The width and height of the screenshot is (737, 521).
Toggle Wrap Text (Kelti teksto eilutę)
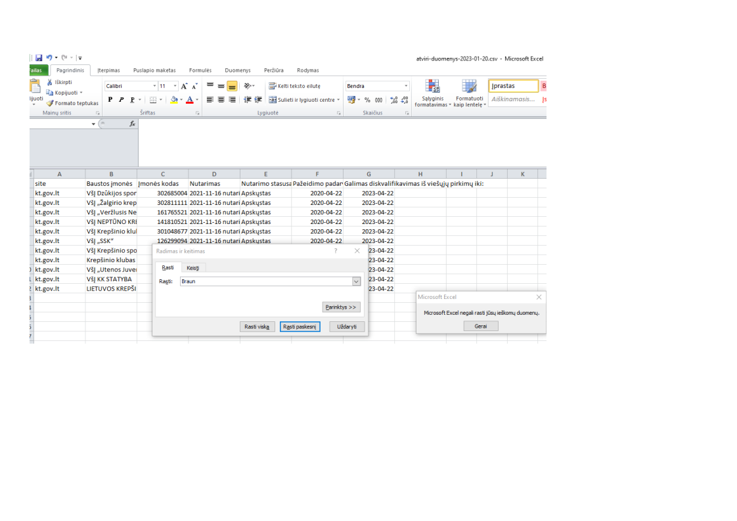294,86
